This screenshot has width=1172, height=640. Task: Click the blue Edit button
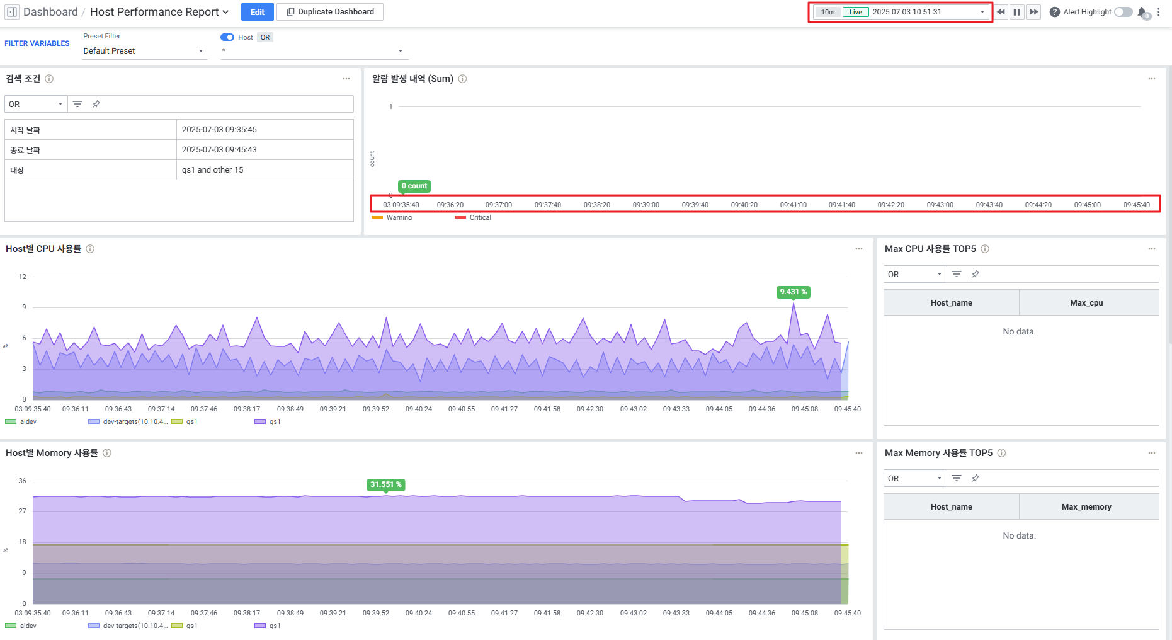coord(257,12)
